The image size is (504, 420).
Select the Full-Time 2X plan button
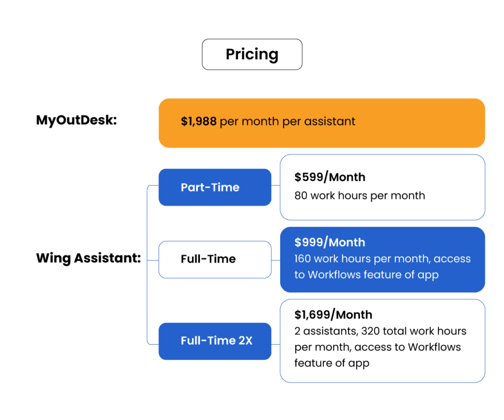[215, 341]
